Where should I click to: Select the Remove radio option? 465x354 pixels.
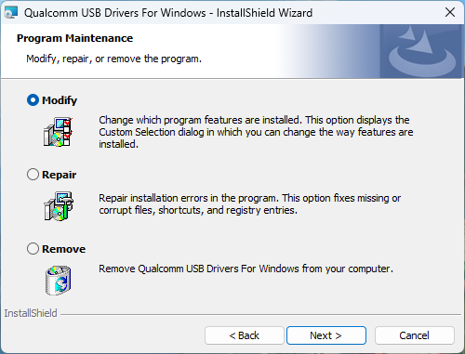point(33,249)
